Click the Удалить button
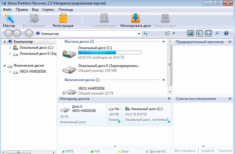Screen dimensions: 235x154 coord(208,151)
